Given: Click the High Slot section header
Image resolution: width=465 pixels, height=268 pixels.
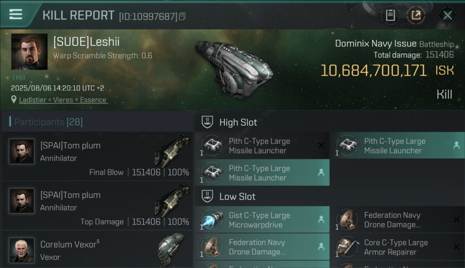Looking at the screenshot, I should pyautogui.click(x=238, y=122).
